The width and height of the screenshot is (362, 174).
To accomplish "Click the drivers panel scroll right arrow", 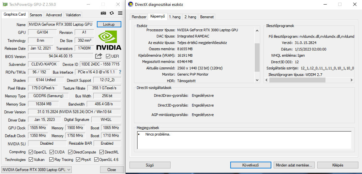I will pos(351,80).
